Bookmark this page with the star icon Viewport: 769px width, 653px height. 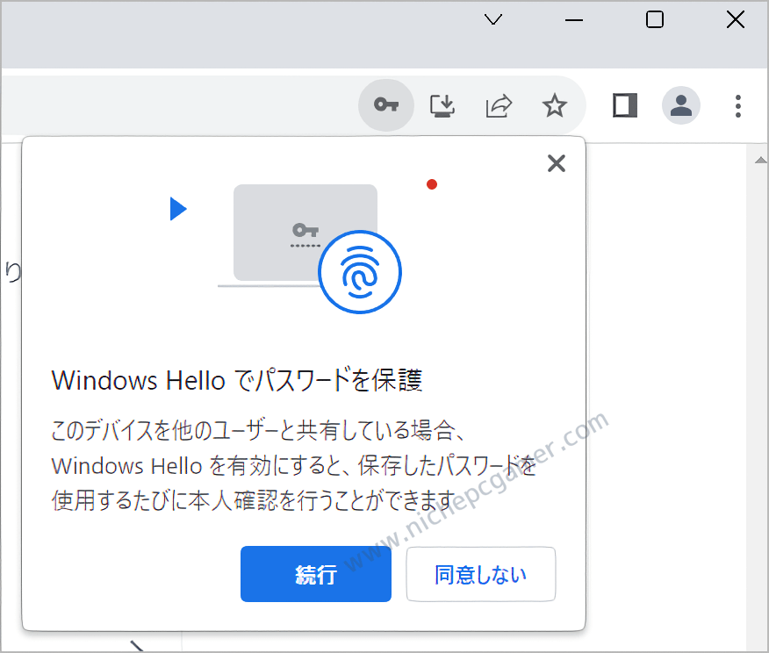(x=554, y=105)
